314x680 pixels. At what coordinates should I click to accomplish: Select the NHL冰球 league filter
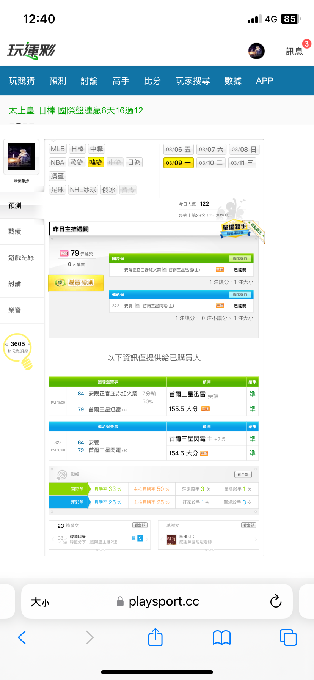[x=83, y=190]
